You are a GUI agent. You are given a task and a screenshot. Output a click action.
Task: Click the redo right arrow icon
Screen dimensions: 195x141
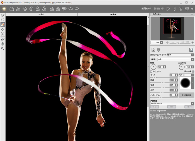77,9
